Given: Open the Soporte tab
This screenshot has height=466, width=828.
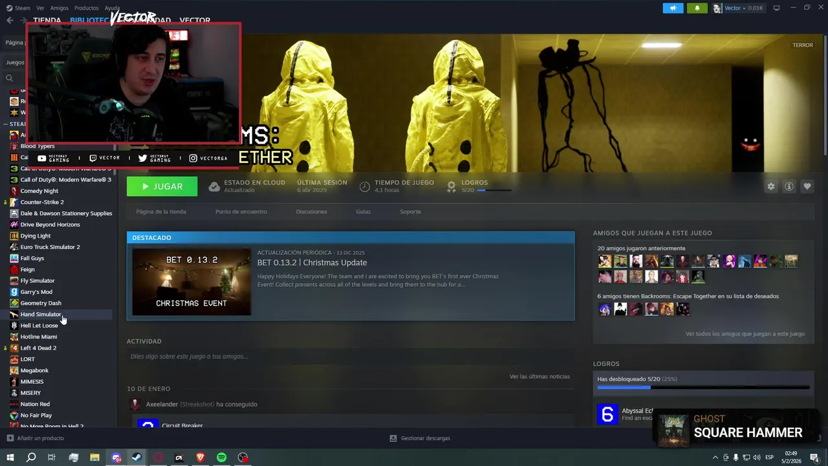Looking at the screenshot, I should pyautogui.click(x=410, y=212).
